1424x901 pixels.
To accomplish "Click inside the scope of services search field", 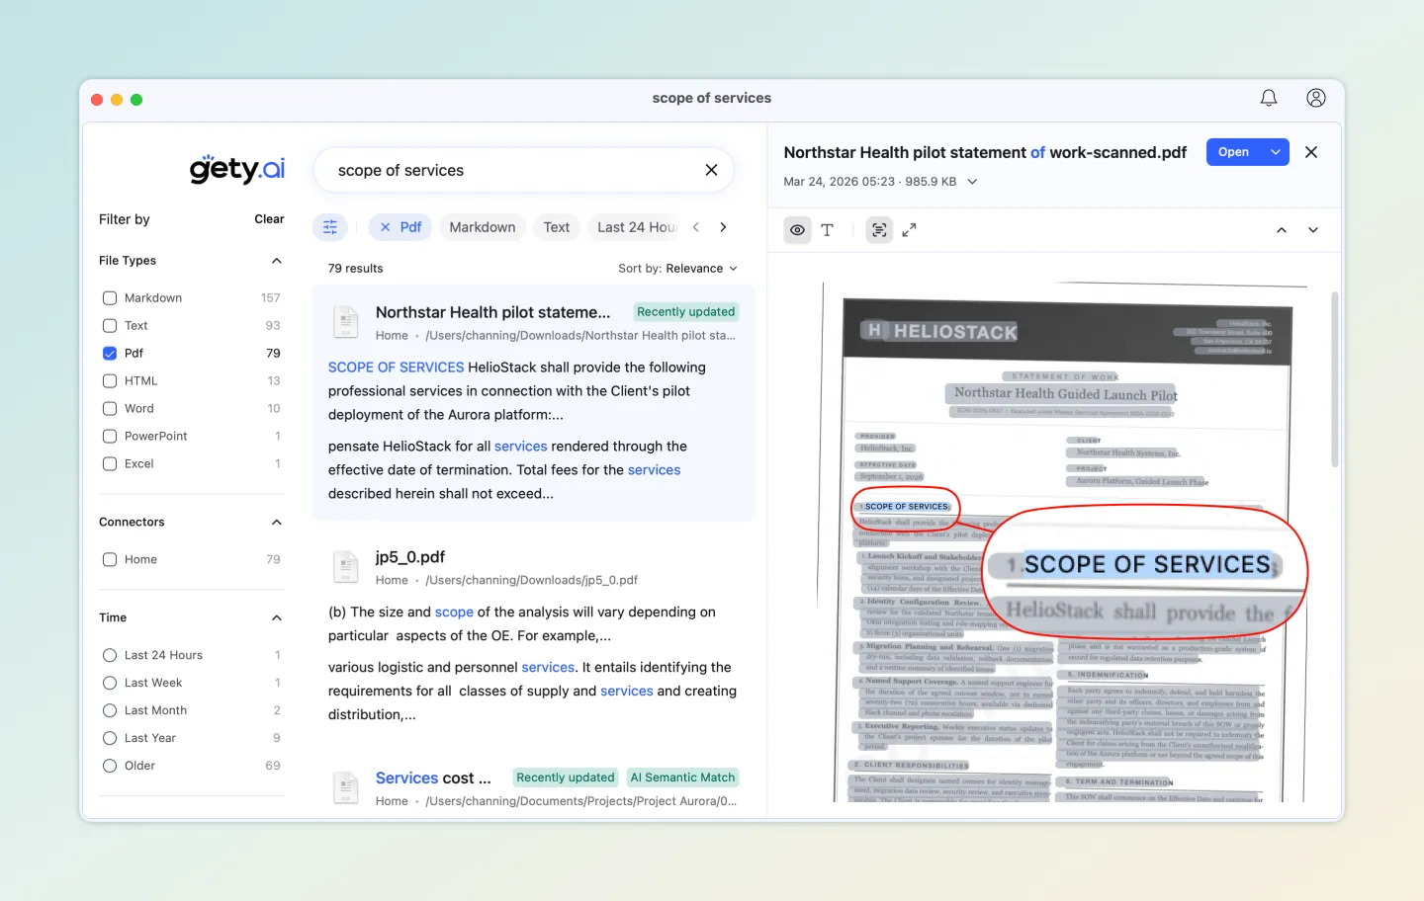I will coord(494,170).
